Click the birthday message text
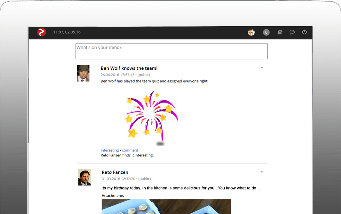The height and width of the screenshot is (214, 341). coord(181,188)
